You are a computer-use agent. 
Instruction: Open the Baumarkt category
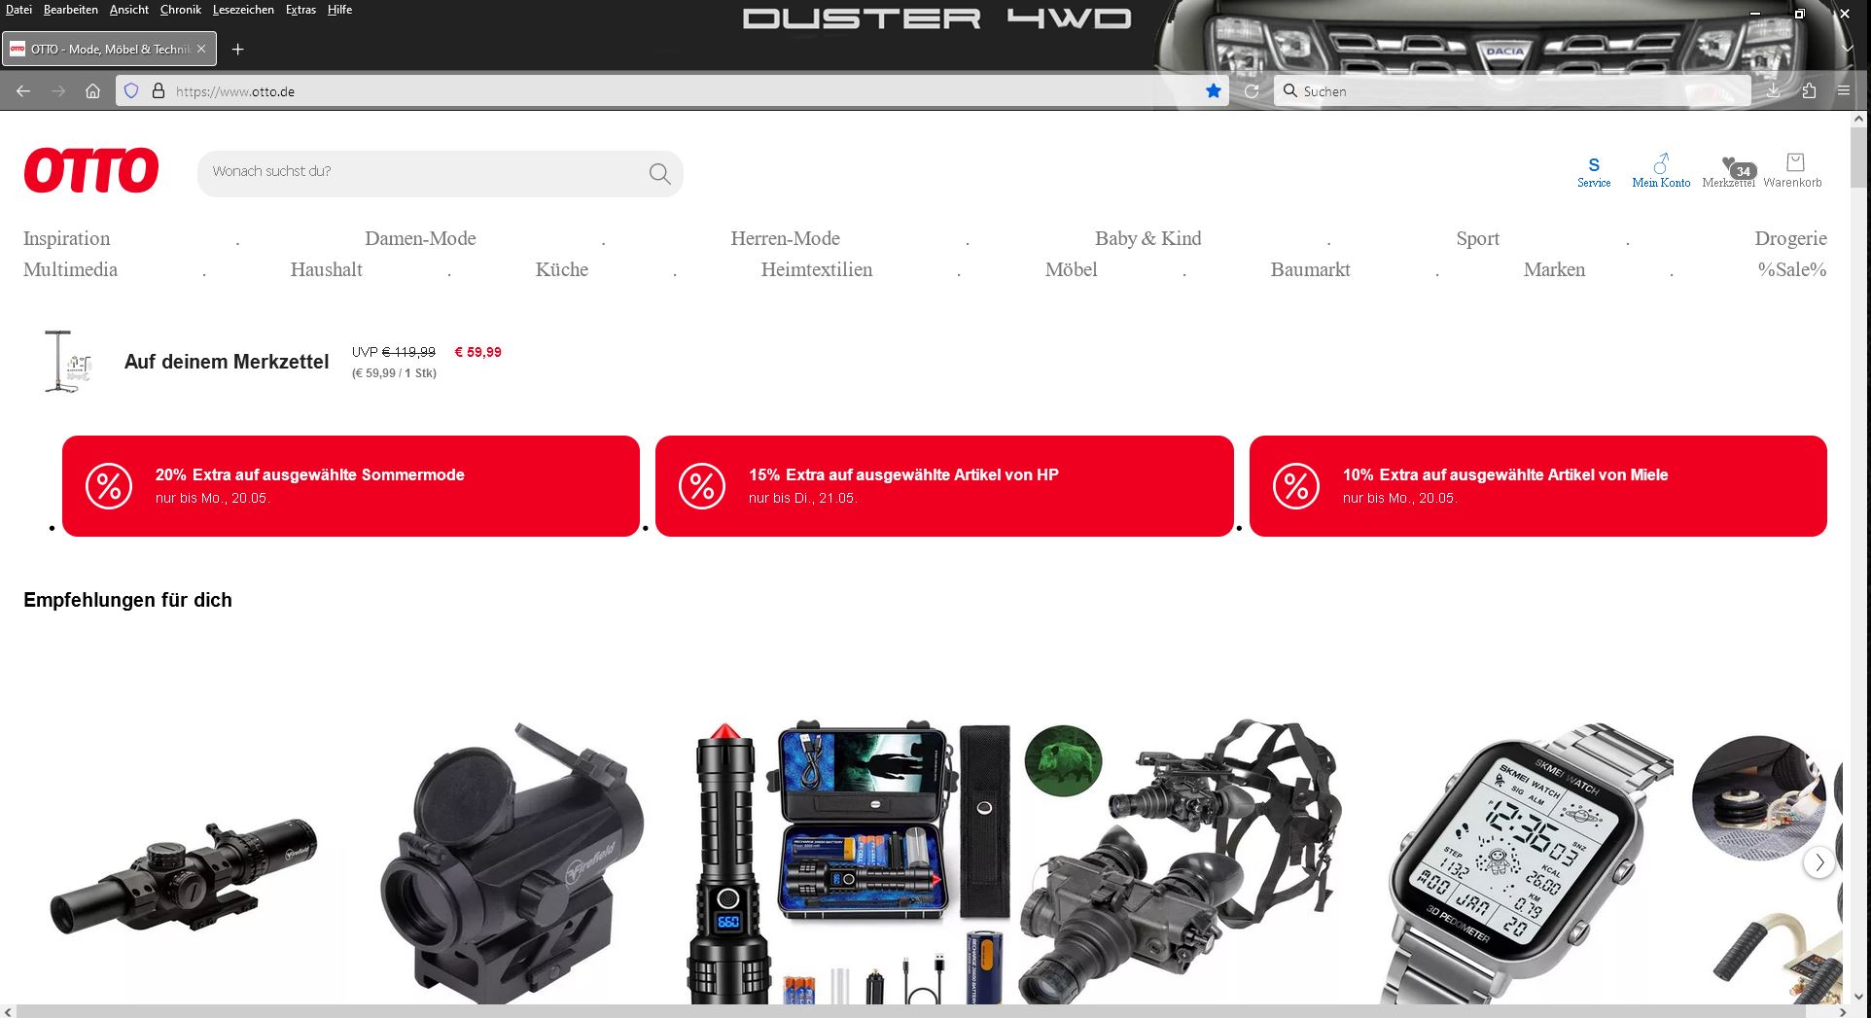point(1310,270)
